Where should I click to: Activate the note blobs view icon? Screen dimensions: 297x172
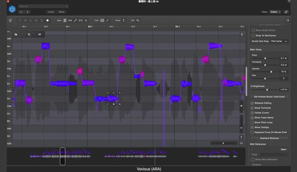pos(102,21)
